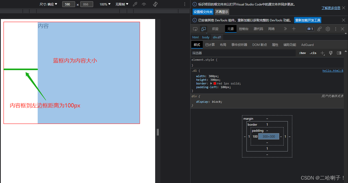Screen dimensions: 348x183
Task: Dismiss the DevTools components notification
Action: tap(344, 20)
